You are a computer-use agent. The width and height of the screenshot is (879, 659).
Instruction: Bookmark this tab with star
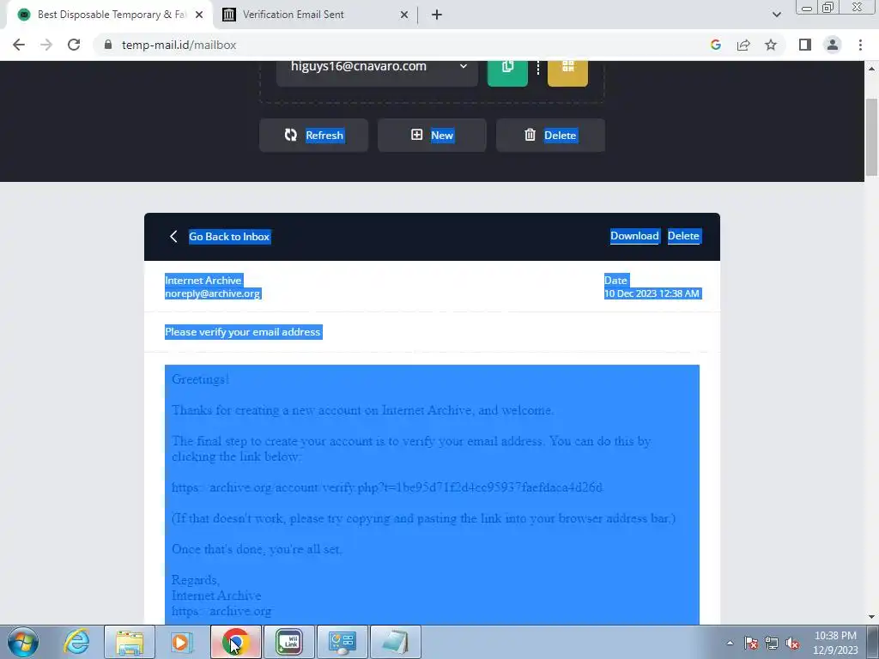pos(771,45)
